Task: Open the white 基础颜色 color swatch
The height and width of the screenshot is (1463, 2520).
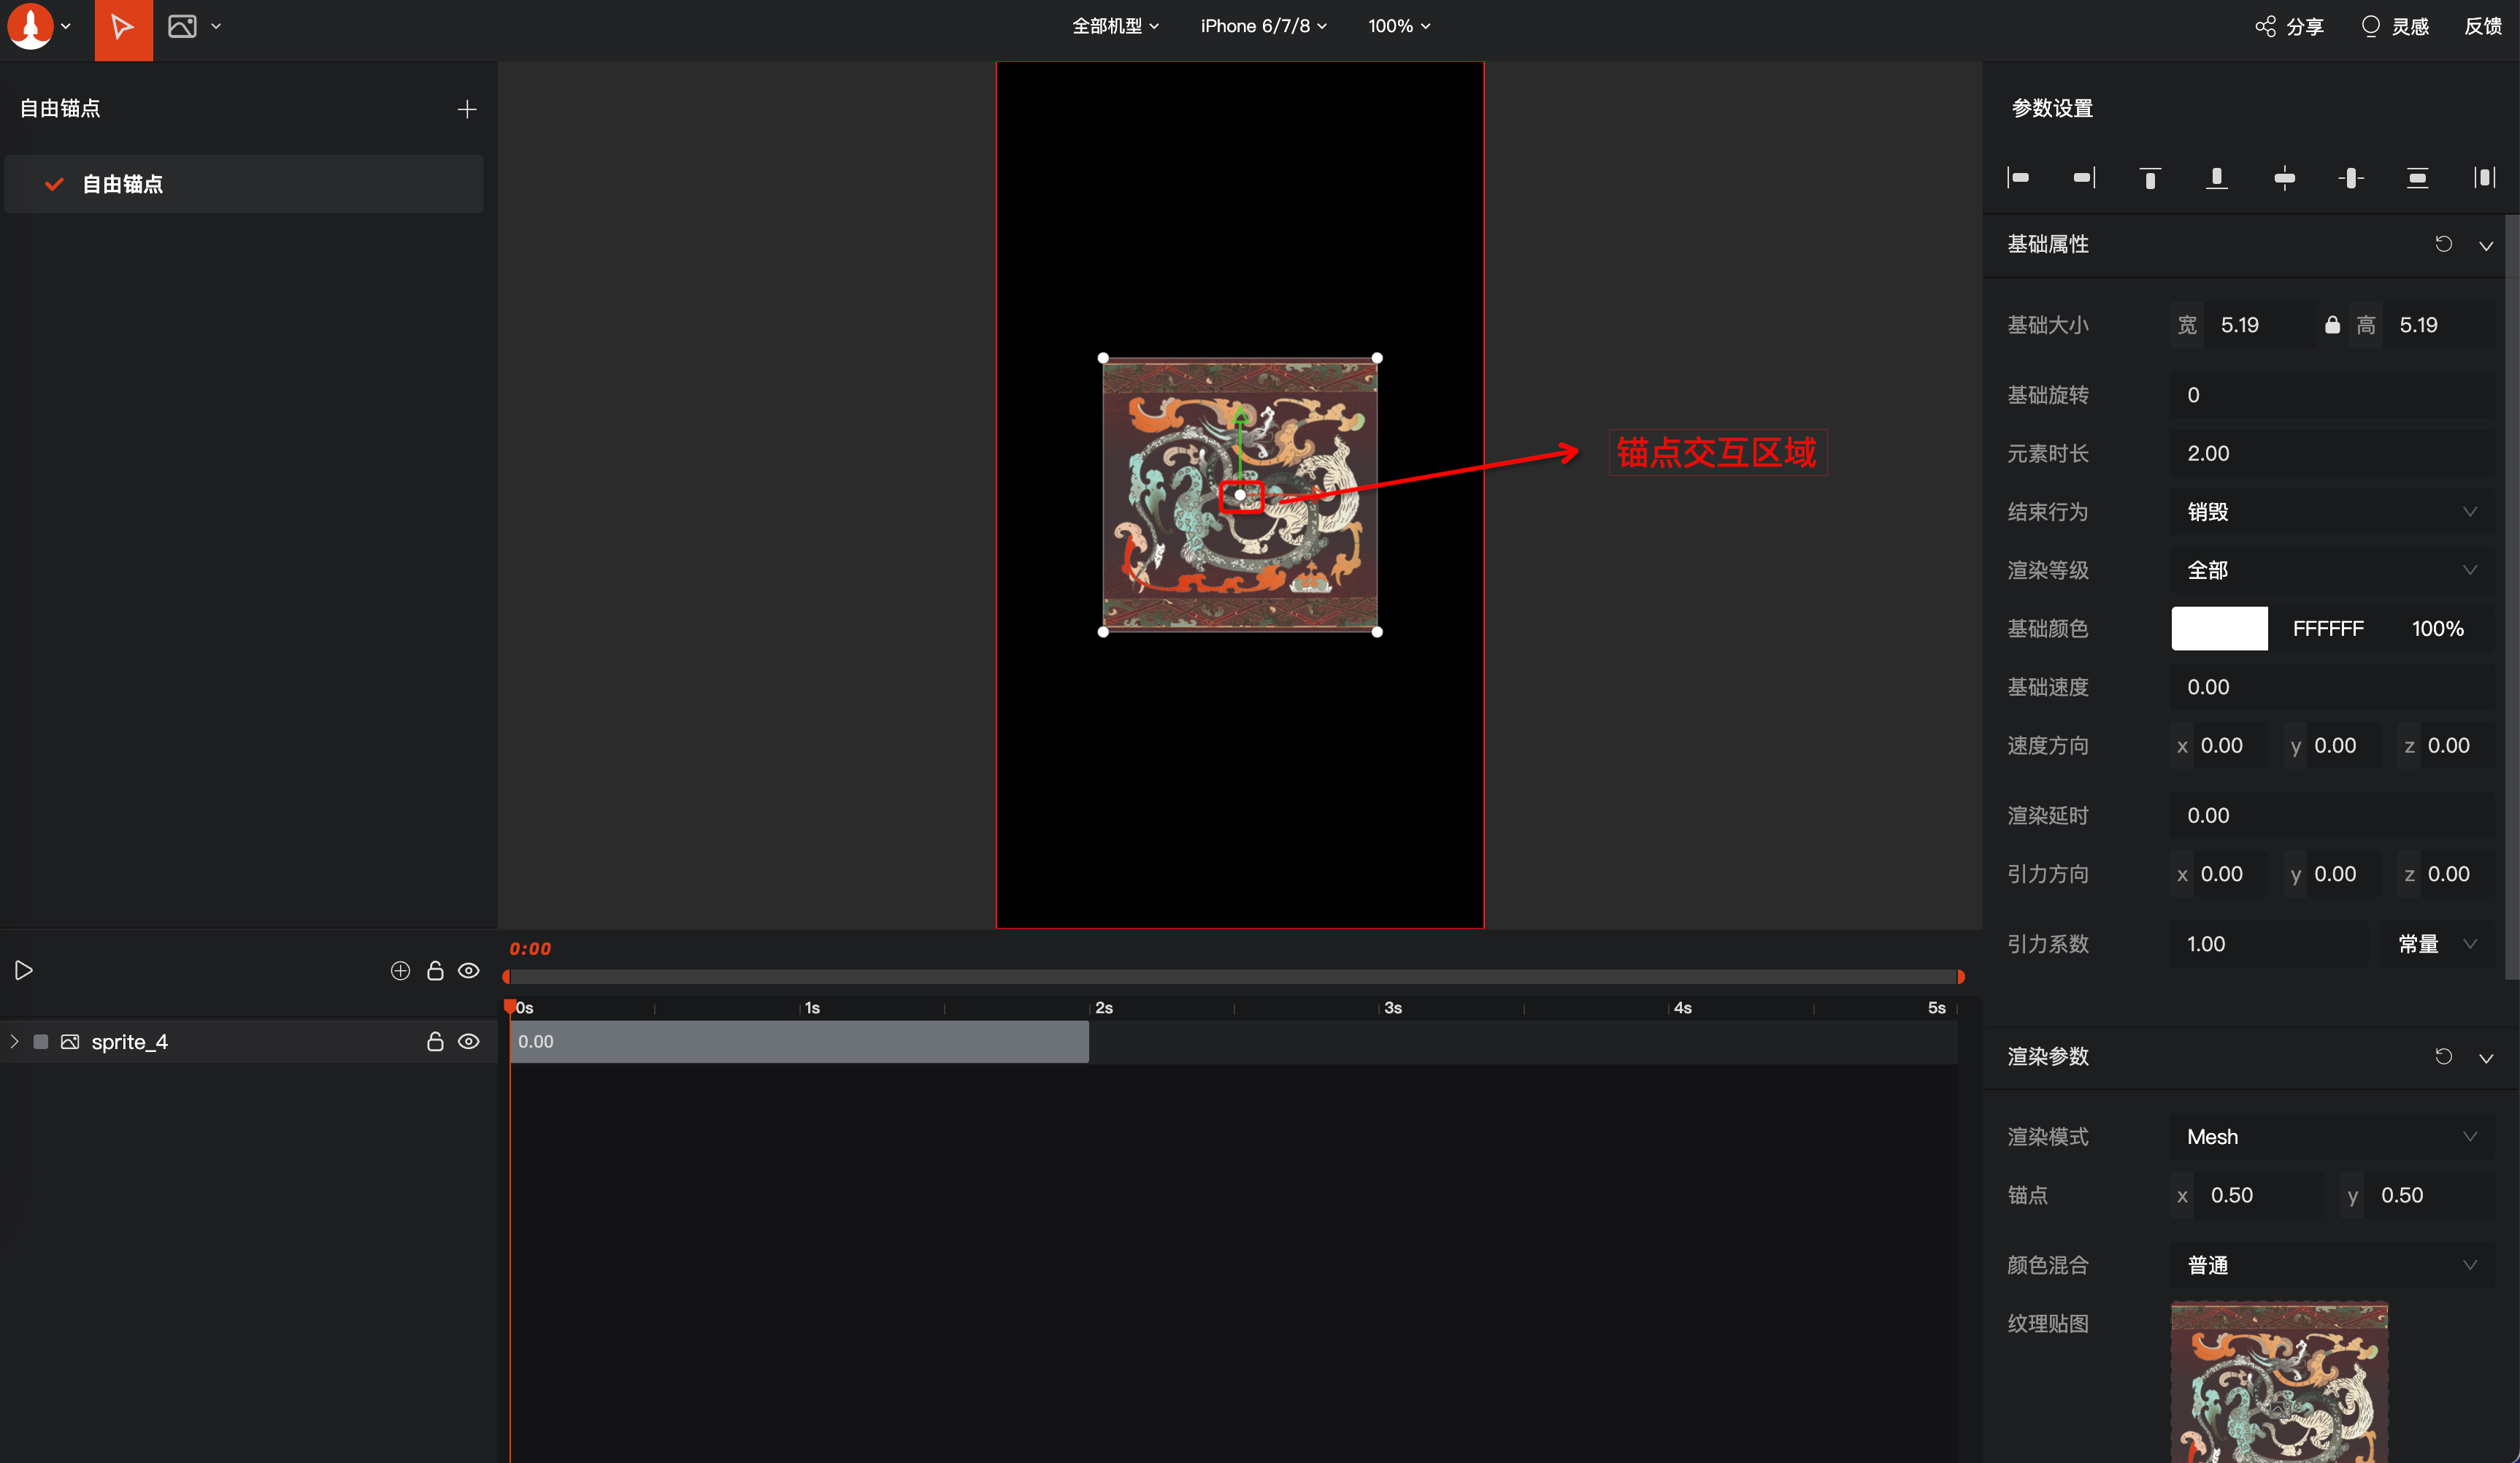Action: (2219, 628)
